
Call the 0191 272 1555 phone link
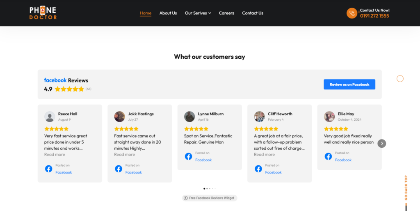coord(374,16)
